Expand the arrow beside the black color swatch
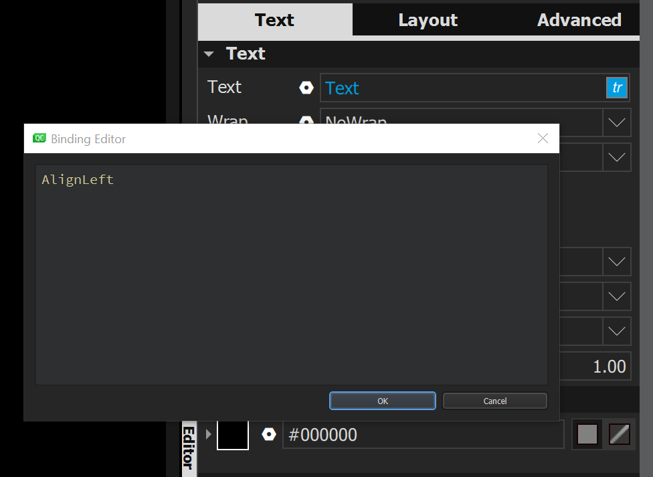 pos(207,434)
